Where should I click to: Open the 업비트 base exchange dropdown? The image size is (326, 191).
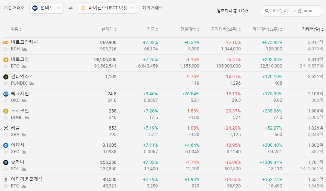point(46,8)
